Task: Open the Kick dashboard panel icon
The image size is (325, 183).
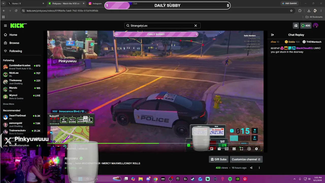Action: [296, 25]
